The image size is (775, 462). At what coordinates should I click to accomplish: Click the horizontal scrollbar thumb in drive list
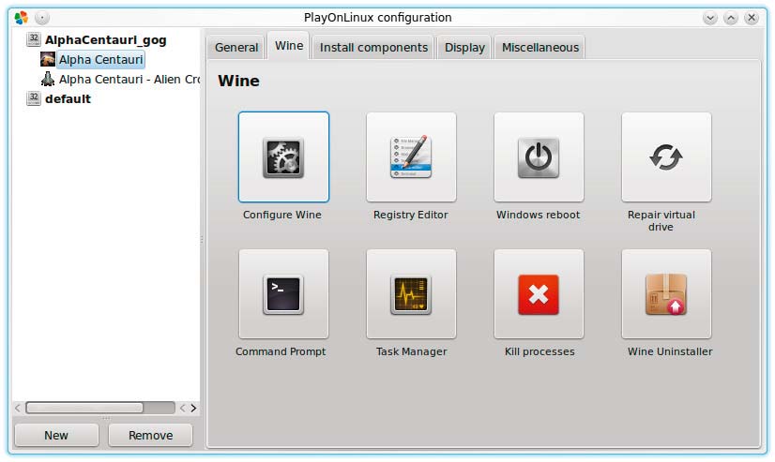[84, 408]
